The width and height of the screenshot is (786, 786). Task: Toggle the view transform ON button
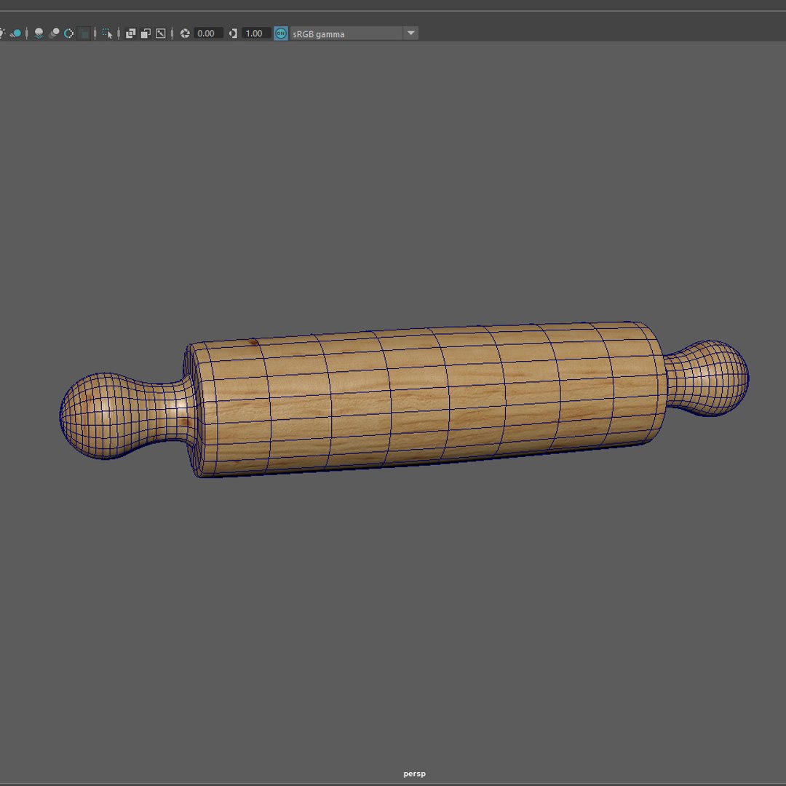[x=281, y=33]
